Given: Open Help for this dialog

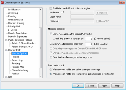Looking at the screenshot, I should pyautogui.click(x=117, y=86).
